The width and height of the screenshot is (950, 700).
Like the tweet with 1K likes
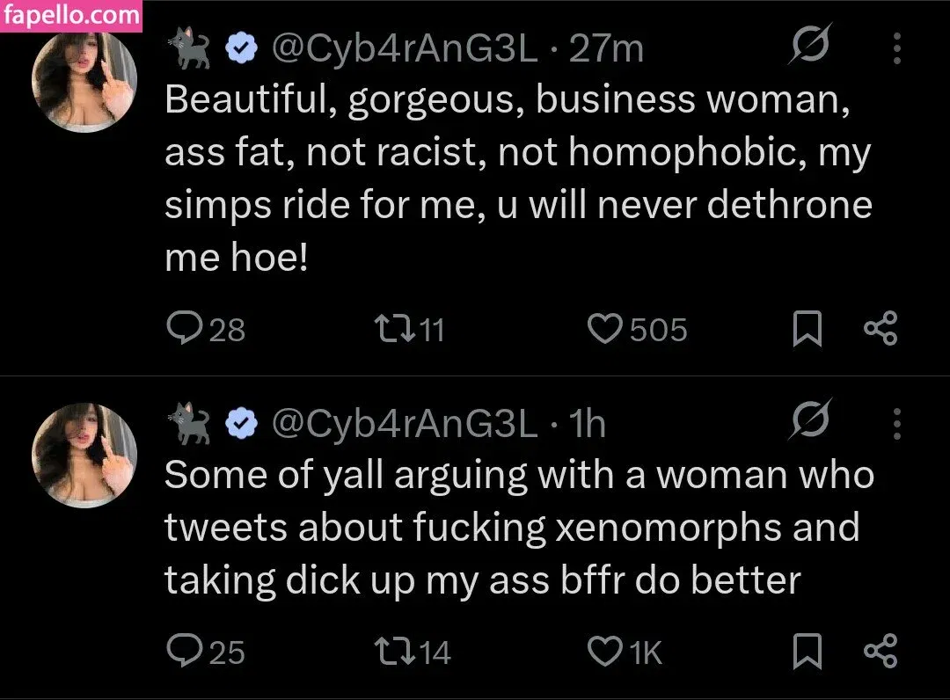[x=604, y=652]
